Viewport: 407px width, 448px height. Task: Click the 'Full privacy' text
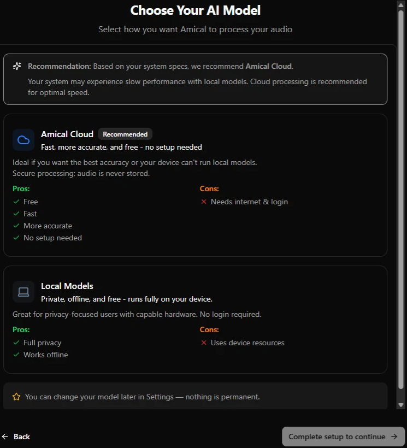tap(43, 343)
